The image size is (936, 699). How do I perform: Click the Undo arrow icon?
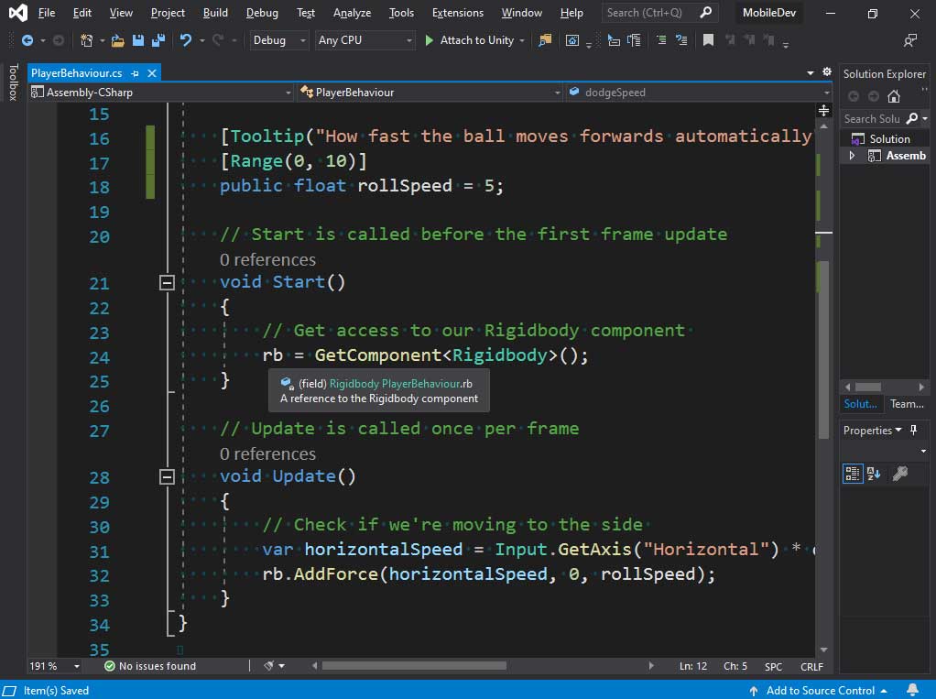(x=186, y=40)
